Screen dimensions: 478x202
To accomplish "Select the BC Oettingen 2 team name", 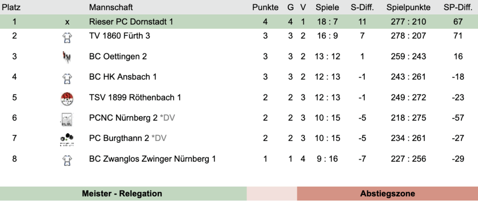I will pyautogui.click(x=118, y=56).
